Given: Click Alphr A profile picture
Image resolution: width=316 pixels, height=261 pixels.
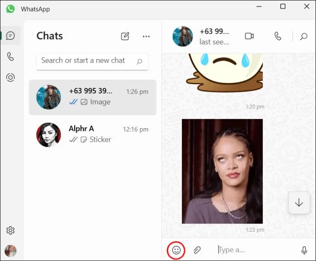Looking at the screenshot, I should 49,135.
